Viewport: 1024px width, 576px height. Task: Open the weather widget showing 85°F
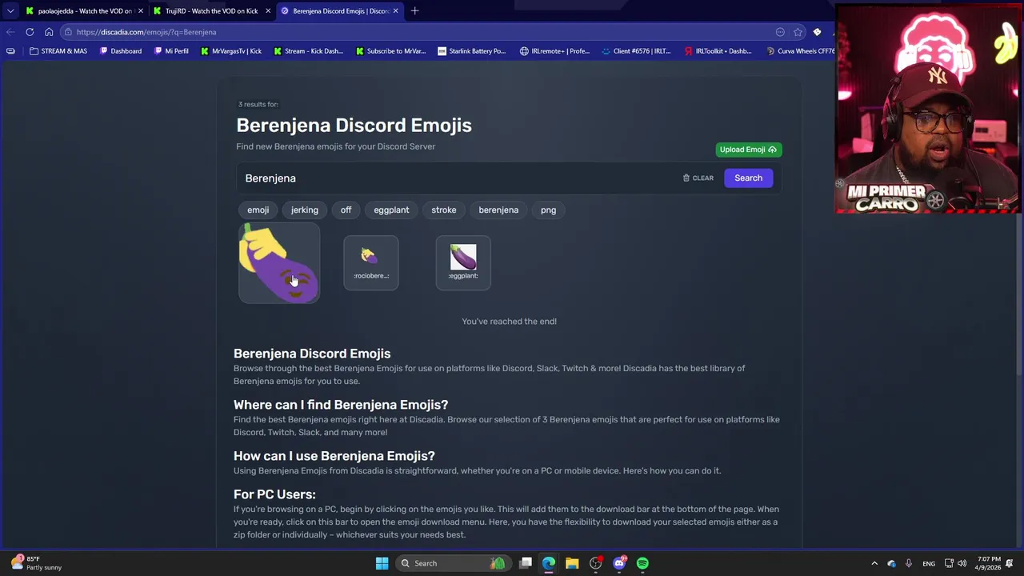[36, 563]
